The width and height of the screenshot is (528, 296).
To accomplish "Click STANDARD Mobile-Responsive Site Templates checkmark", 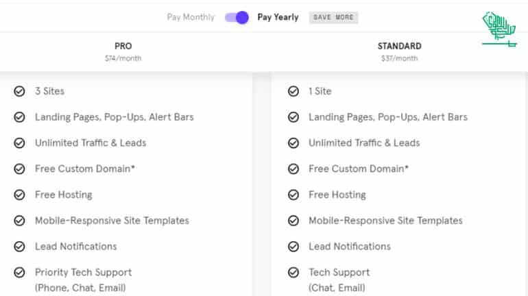I will click(293, 221).
